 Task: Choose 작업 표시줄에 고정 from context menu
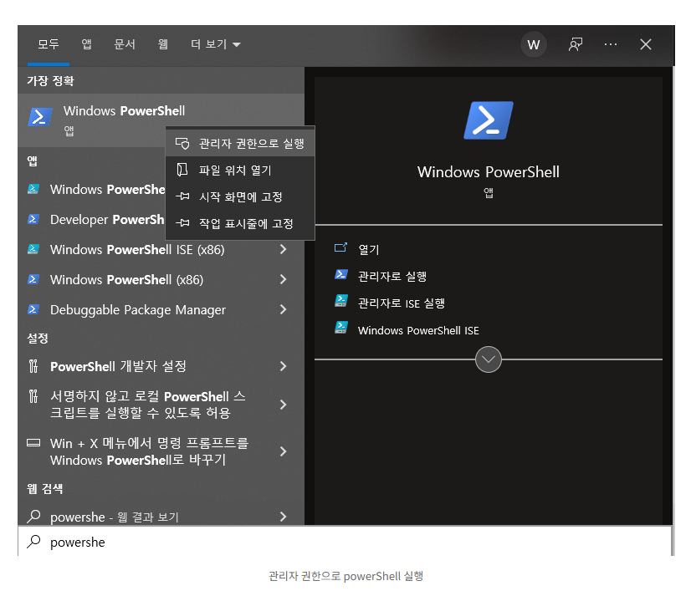240,223
